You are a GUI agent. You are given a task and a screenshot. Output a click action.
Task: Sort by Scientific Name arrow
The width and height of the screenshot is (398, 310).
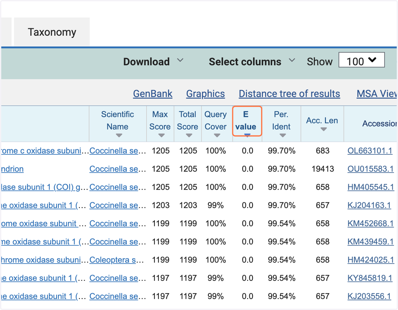(x=119, y=135)
